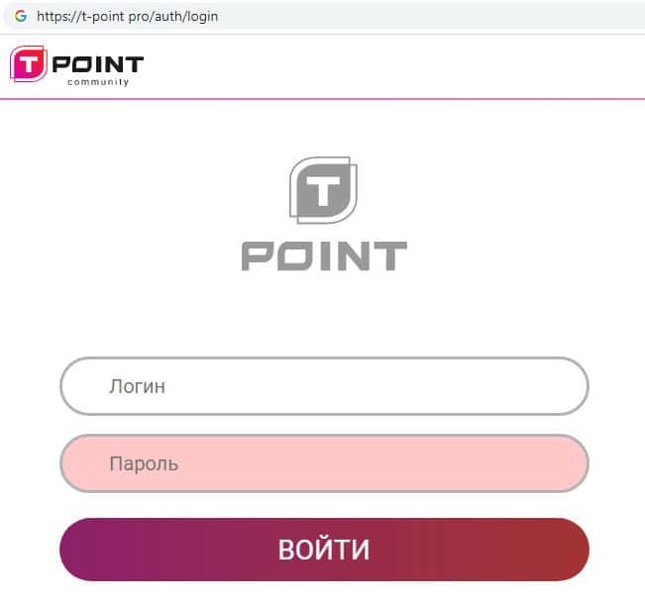Click the Google icon in the address bar
Image resolution: width=645 pixels, height=604 pixels.
[x=20, y=16]
